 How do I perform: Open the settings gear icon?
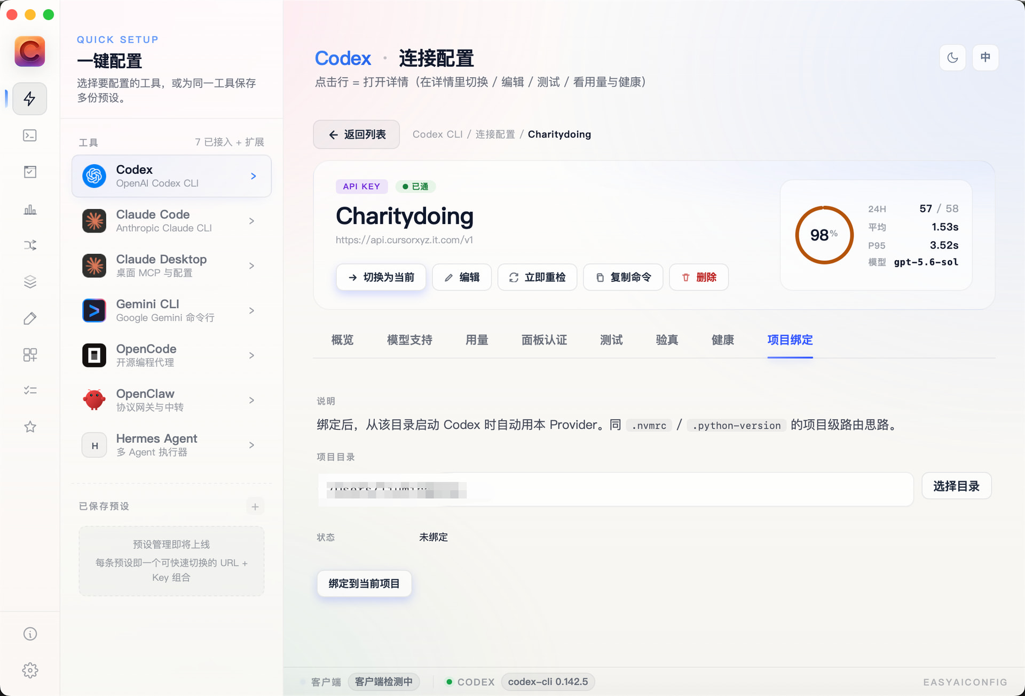click(30, 670)
